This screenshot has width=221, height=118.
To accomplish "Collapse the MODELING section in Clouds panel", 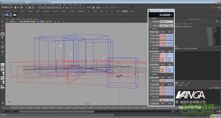I will point(150,49).
